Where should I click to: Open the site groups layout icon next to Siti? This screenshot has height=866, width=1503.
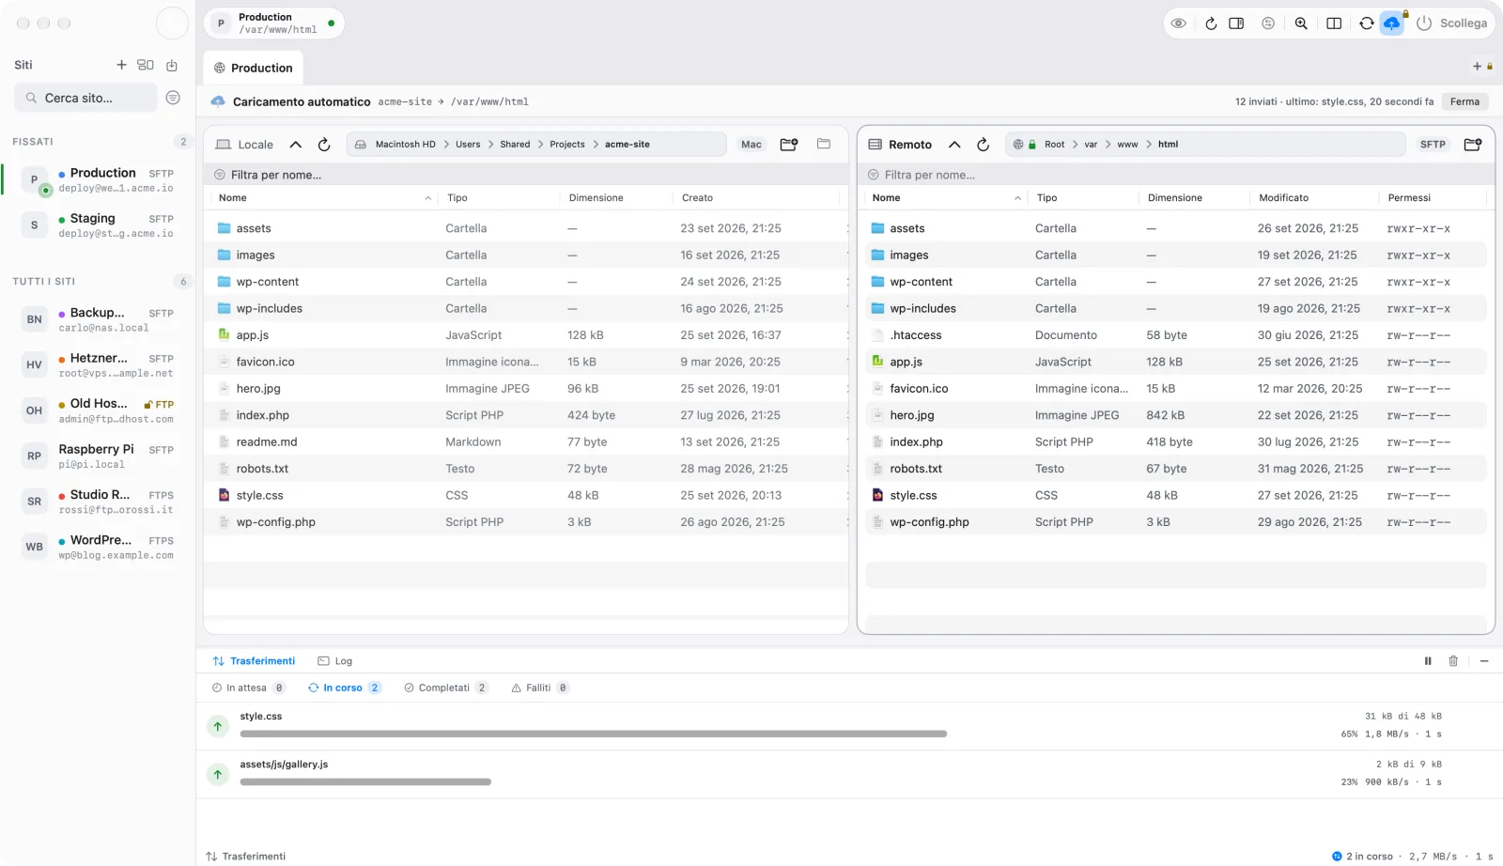[x=146, y=65]
